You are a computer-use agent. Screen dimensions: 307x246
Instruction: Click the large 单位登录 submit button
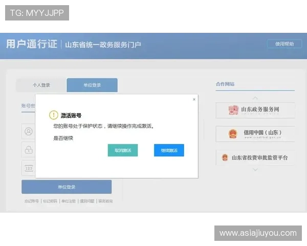pyautogui.click(x=67, y=187)
